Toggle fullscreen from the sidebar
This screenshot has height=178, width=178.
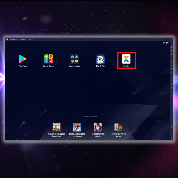[x=172, y=43]
